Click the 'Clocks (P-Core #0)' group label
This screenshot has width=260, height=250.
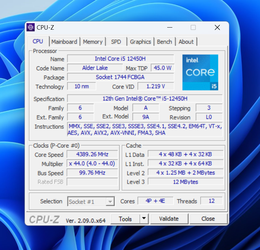56,146
